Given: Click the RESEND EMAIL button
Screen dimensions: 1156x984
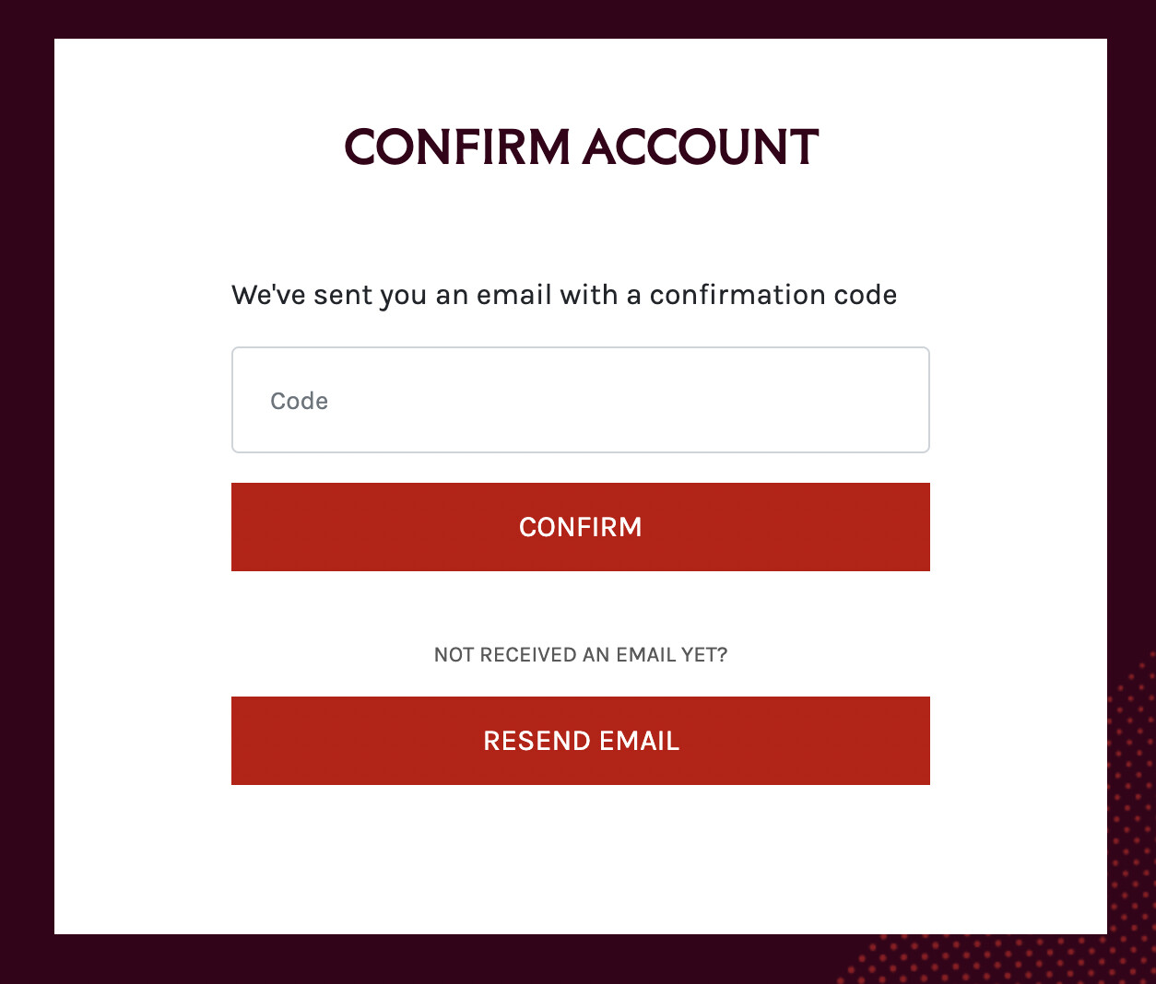Looking at the screenshot, I should pos(580,741).
